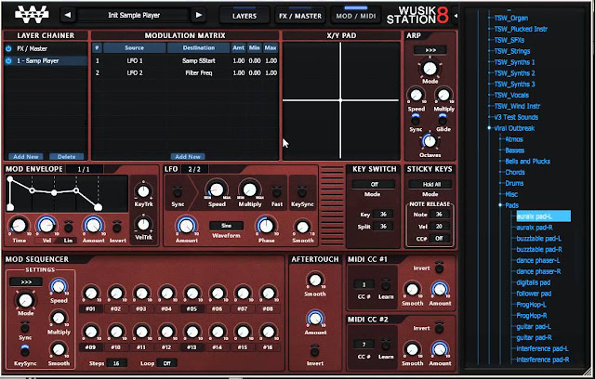Image resolution: width=595 pixels, height=379 pixels.
Task: Click the VelTrk knob
Action: click(143, 225)
